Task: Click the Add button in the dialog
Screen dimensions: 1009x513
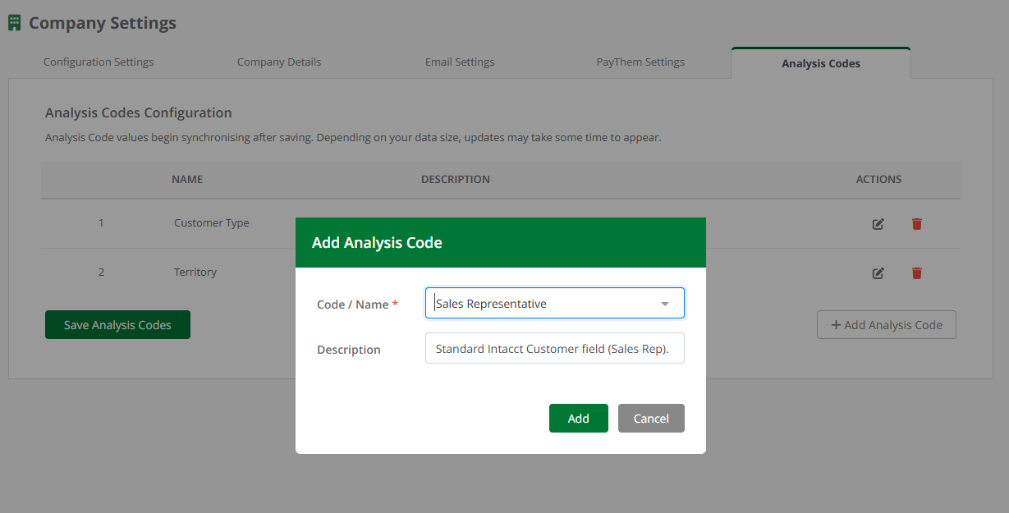Action: click(x=579, y=418)
